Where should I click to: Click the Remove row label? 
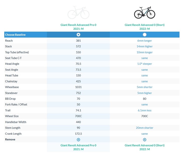10,139
